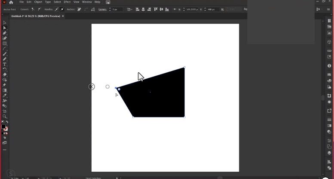
Task: Toggle hide handles for multiple anchors
Action: tap(62, 9)
